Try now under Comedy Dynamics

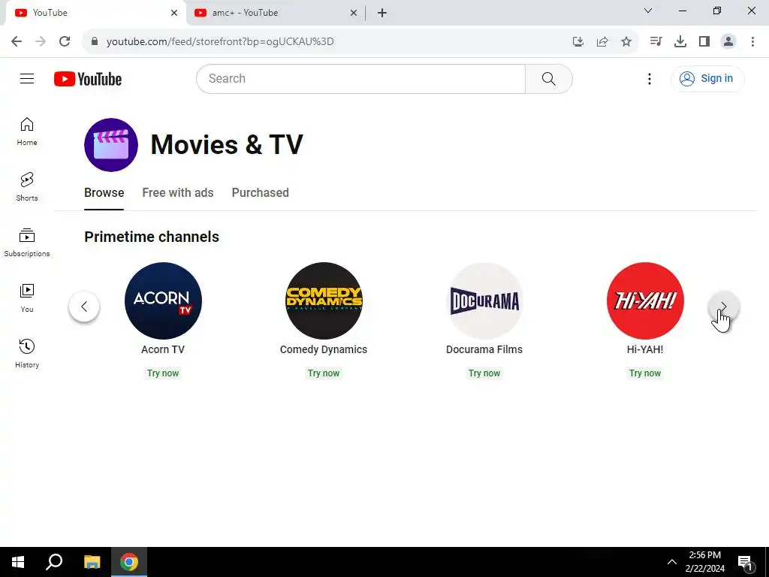(x=324, y=373)
